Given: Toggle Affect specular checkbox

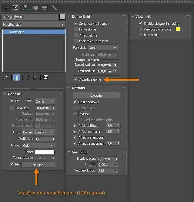Looking at the screenshot, I should coord(75,131).
